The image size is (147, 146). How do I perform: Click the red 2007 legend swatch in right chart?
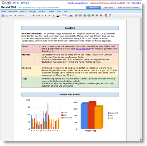(109, 115)
